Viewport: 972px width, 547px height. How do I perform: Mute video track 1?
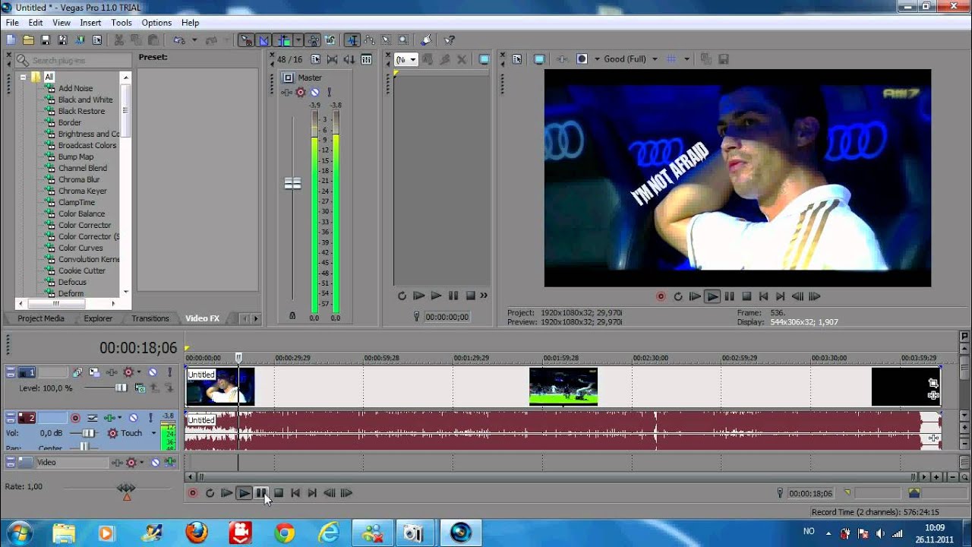point(153,372)
